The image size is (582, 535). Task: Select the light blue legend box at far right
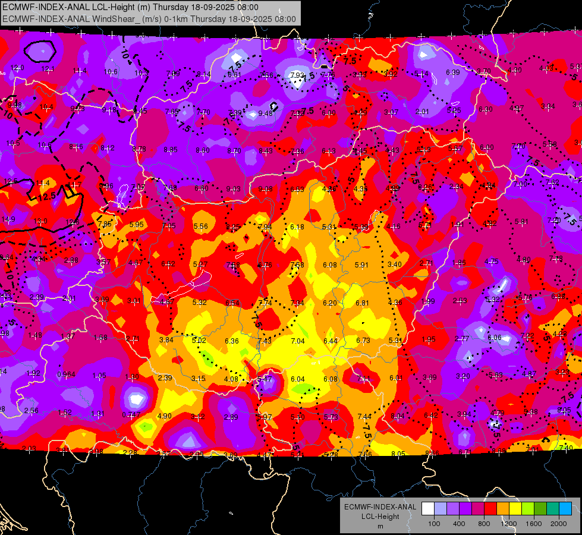coord(565,509)
